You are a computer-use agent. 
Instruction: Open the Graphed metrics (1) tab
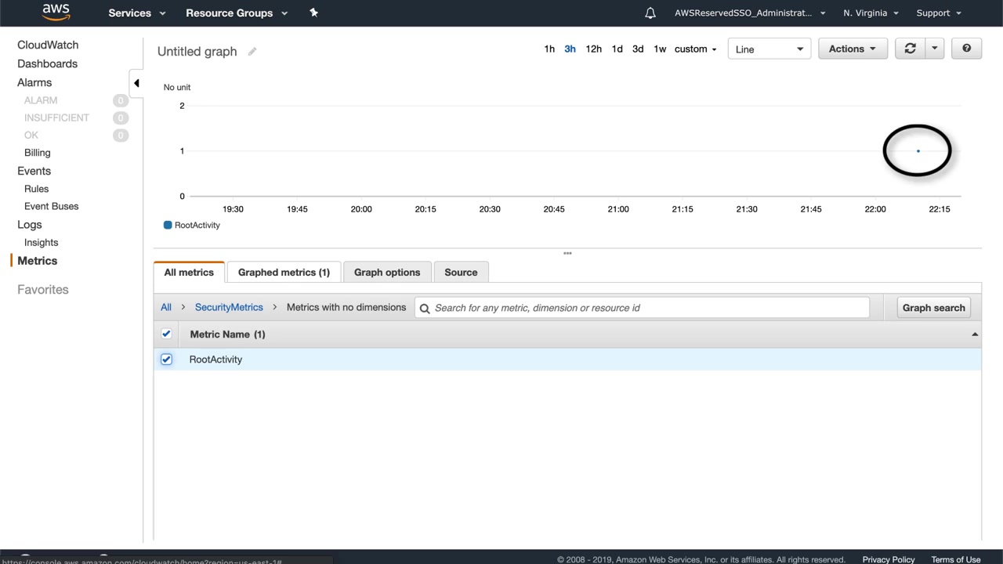[x=284, y=272]
